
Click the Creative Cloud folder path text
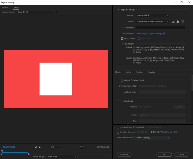(x=153, y=86)
